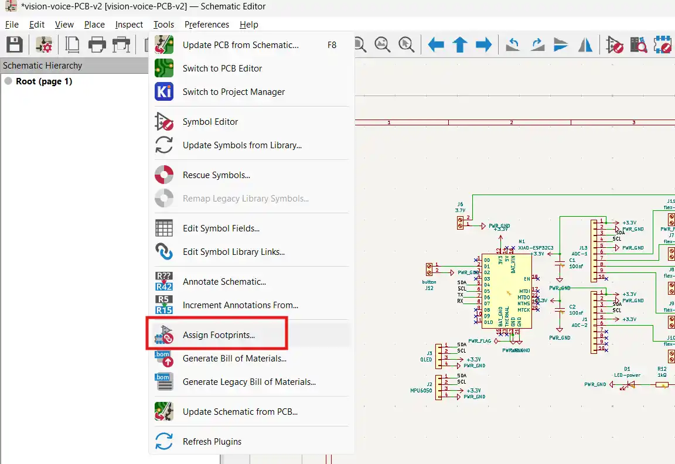The width and height of the screenshot is (675, 464).
Task: Open the Edit menu
Action: coord(36,25)
